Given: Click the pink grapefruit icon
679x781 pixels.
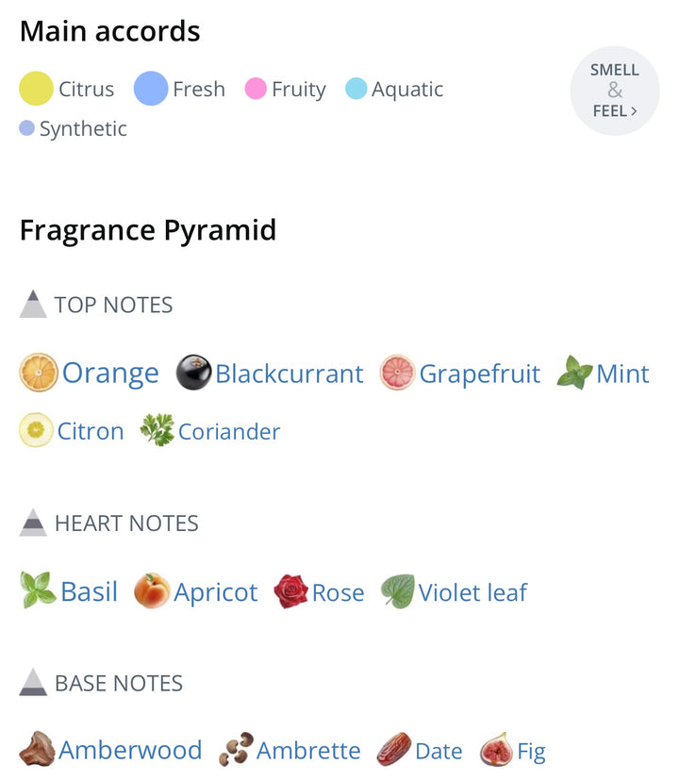Looking at the screenshot, I should click(397, 372).
